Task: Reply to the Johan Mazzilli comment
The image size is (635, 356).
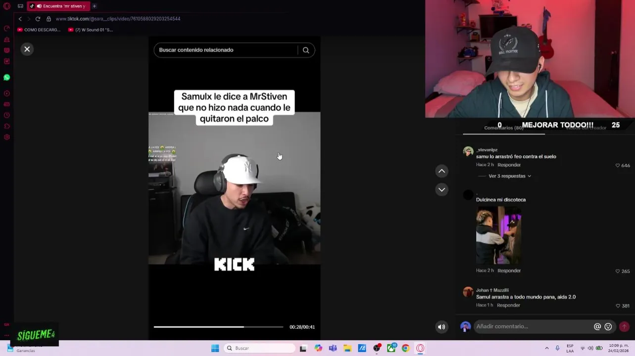Action: point(509,305)
